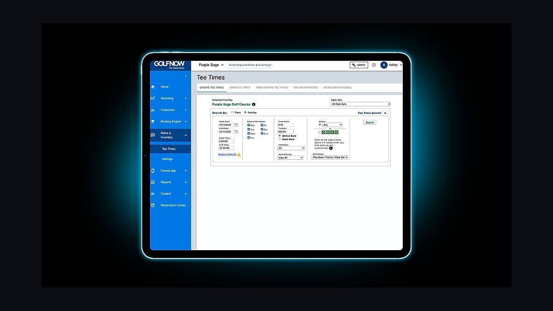
Task: Expand the Marketing menu chevron
Action: click(186, 98)
